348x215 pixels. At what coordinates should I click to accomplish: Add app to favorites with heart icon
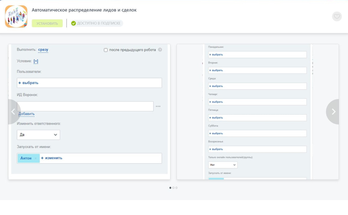tap(337, 17)
